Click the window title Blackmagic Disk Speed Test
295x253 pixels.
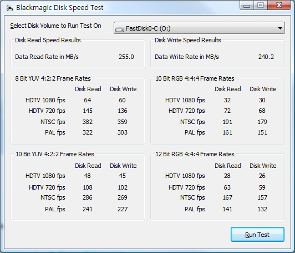click(60, 8)
